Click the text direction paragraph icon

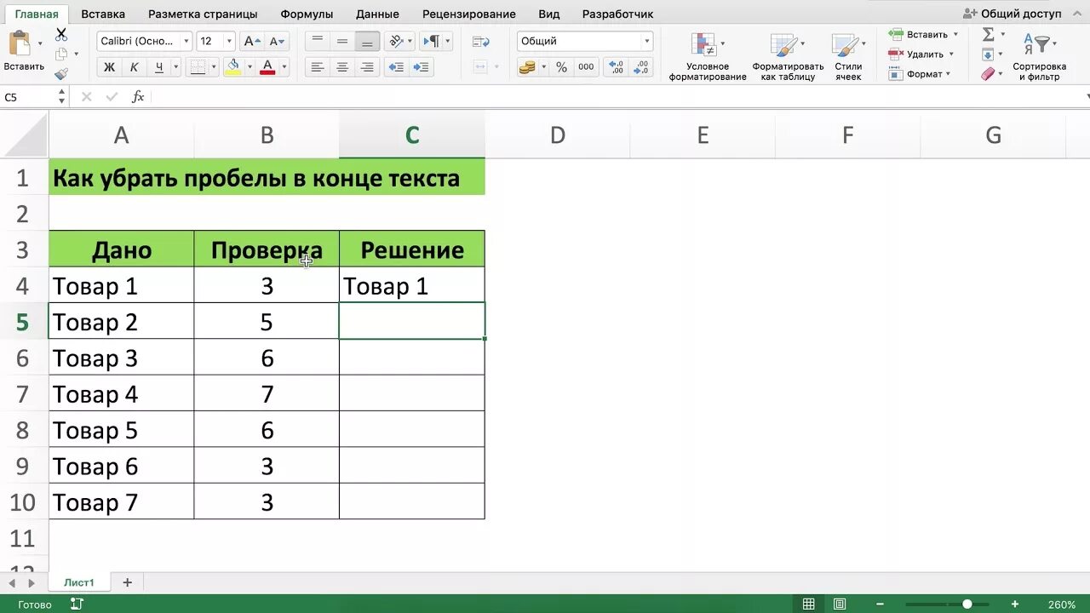pyautogui.click(x=432, y=41)
